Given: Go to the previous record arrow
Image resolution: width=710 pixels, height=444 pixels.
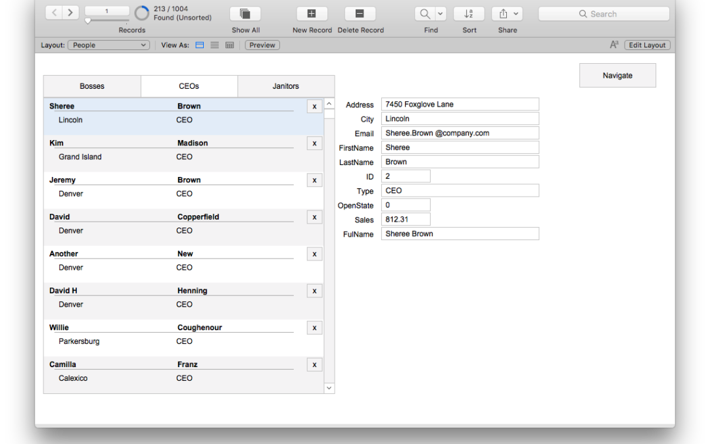Looking at the screenshot, I should tap(55, 12).
